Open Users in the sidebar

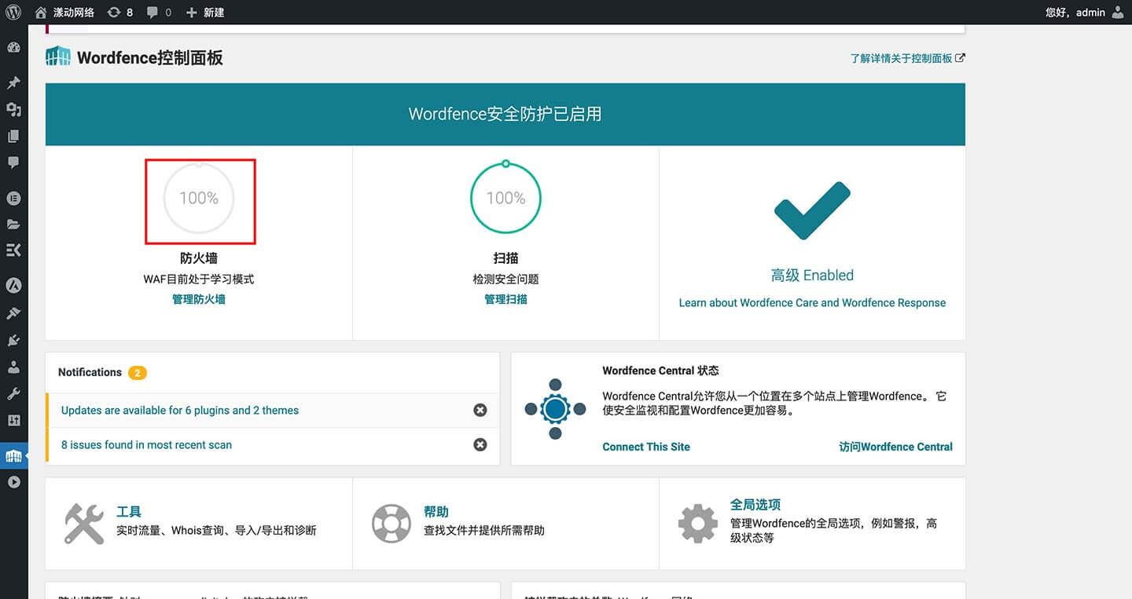tap(13, 367)
